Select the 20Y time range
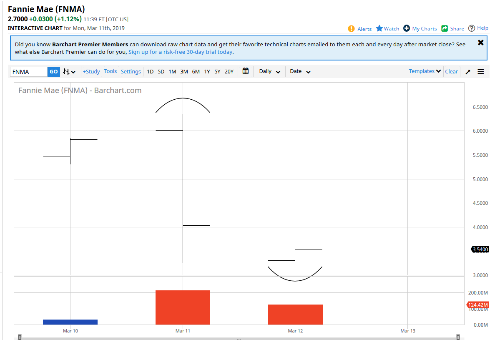 (229, 71)
